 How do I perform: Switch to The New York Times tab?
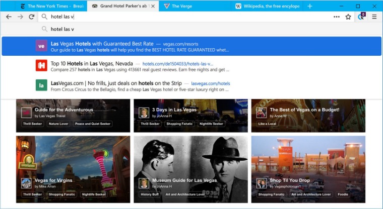[x=52, y=6]
